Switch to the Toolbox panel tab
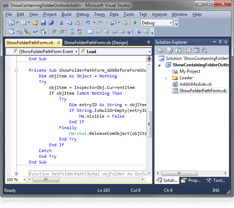Screen dimensions: 234x208 (x=216, y=180)
